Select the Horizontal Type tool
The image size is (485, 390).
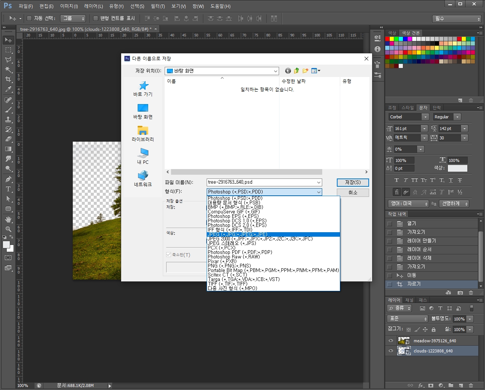(x=8, y=189)
